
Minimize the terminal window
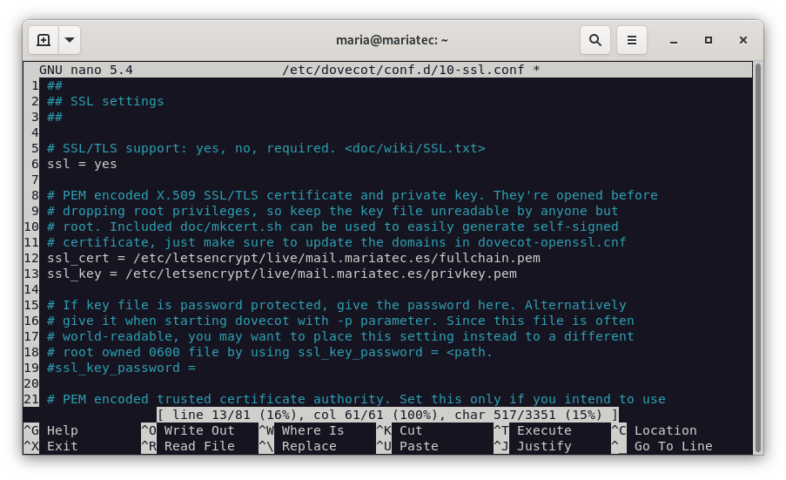coord(674,40)
